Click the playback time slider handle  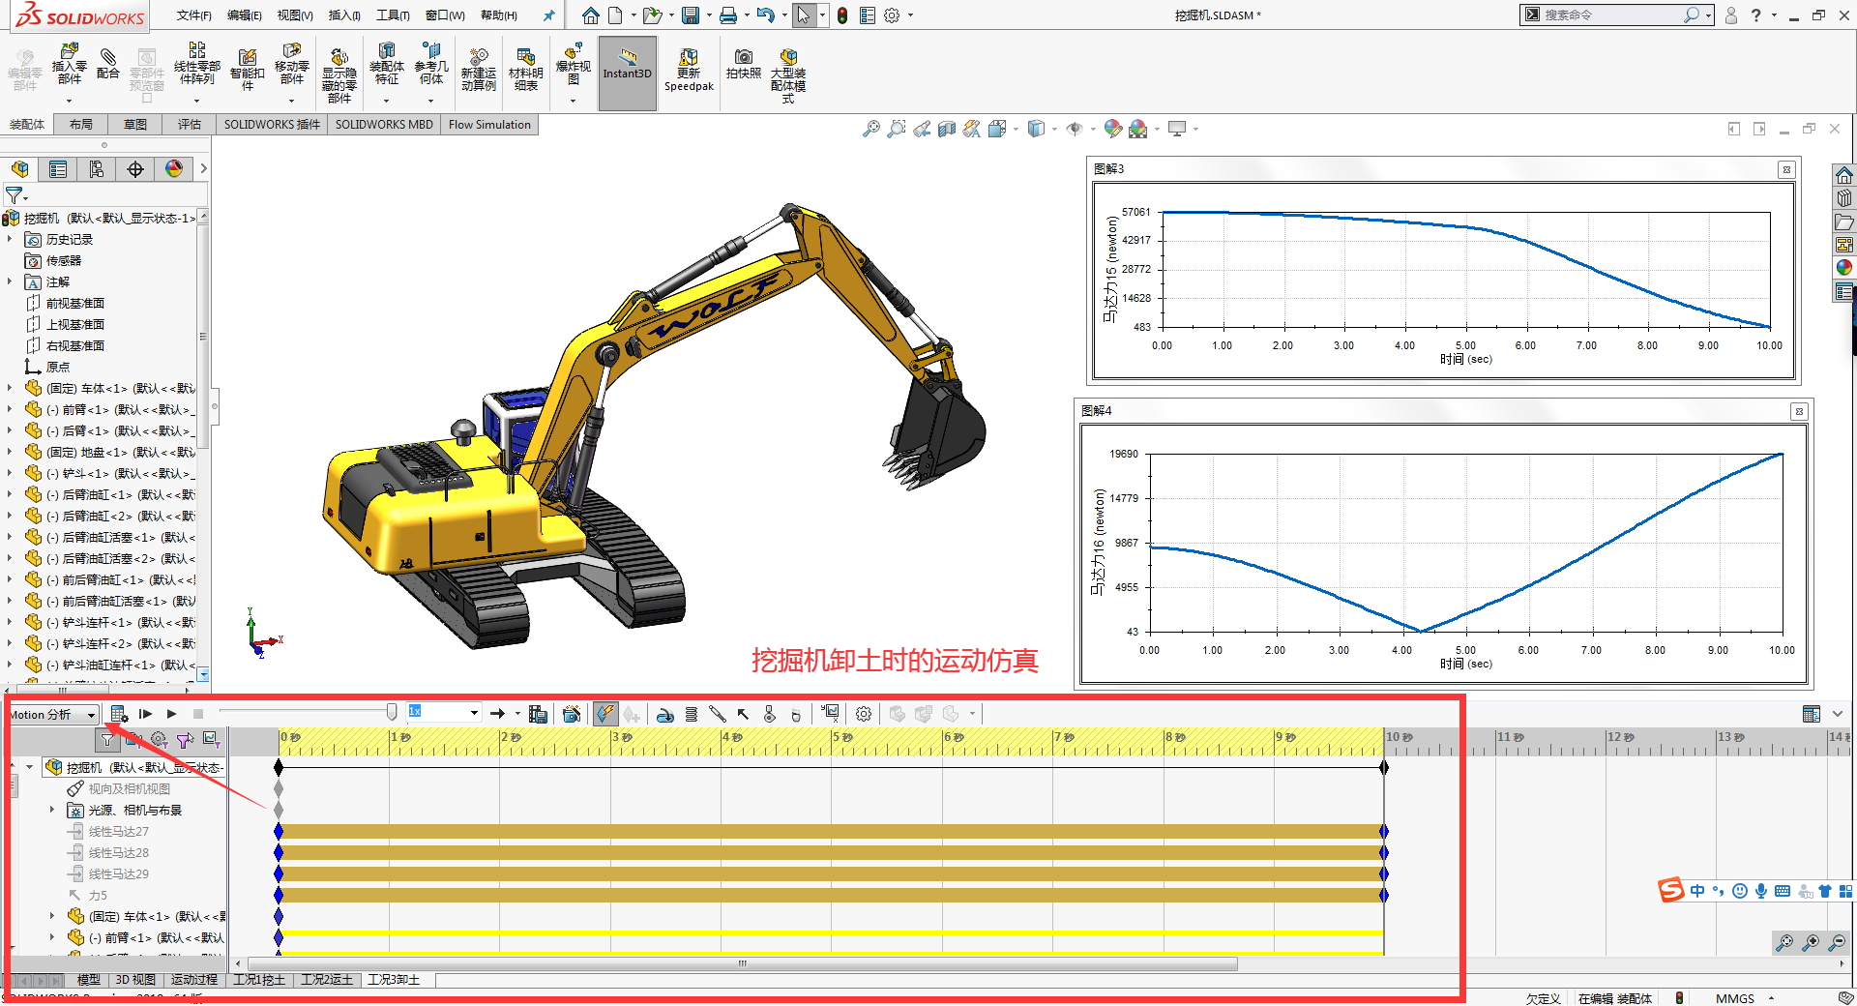pos(392,713)
